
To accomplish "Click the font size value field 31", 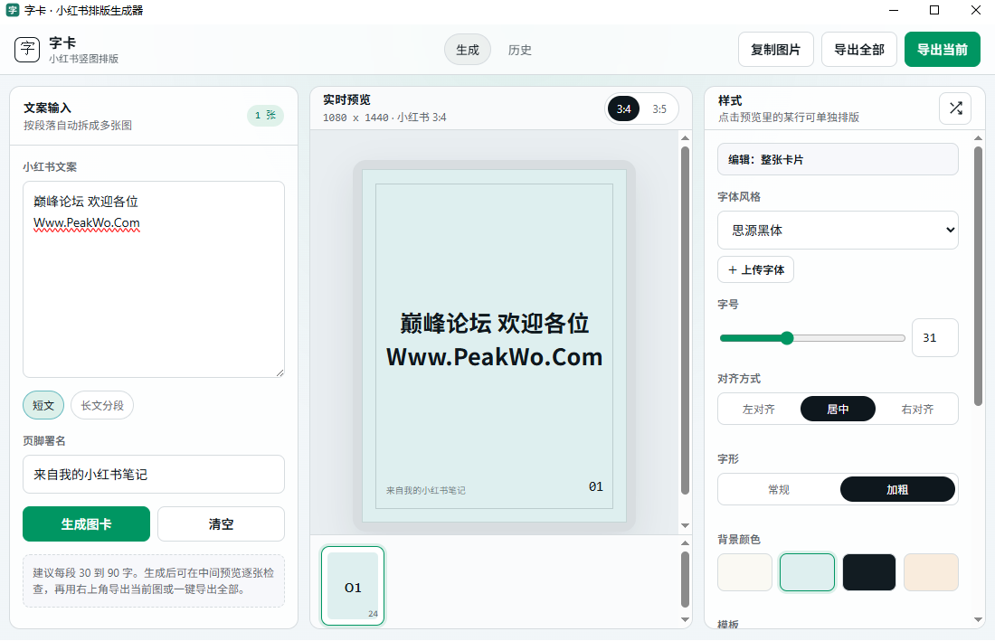I will [x=934, y=338].
